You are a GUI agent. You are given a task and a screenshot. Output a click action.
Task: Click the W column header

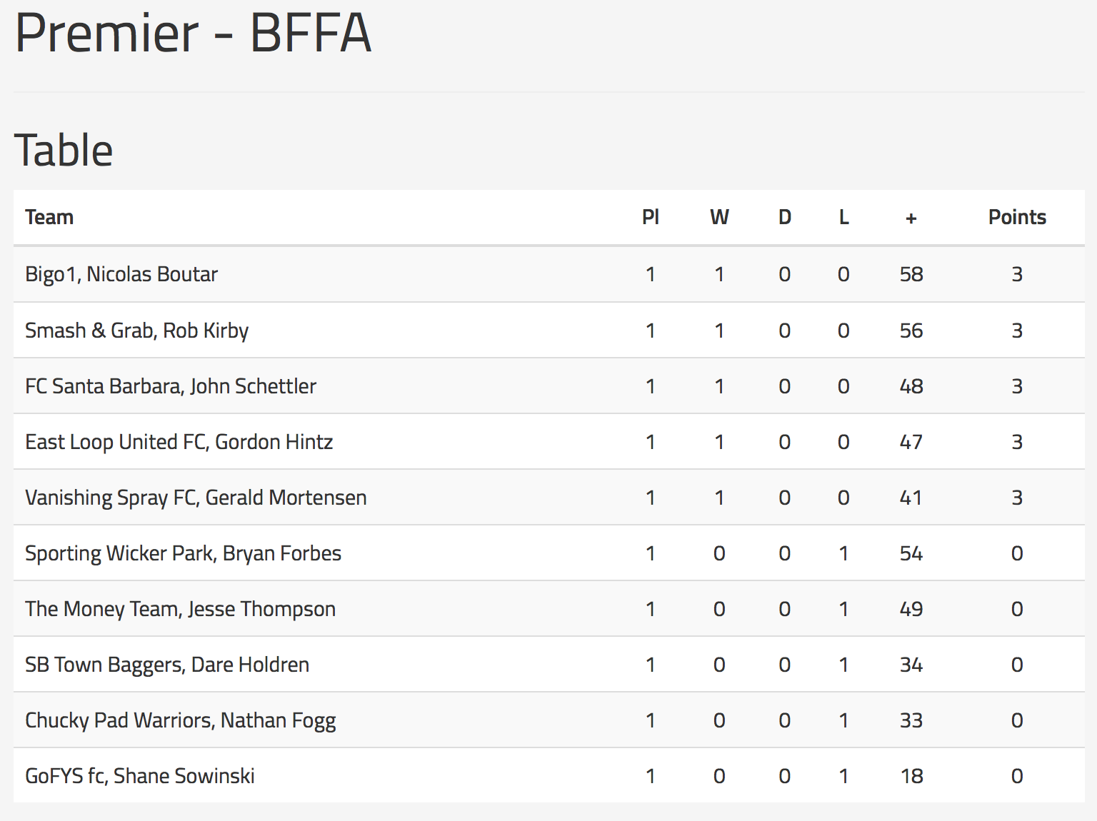pyautogui.click(x=719, y=217)
